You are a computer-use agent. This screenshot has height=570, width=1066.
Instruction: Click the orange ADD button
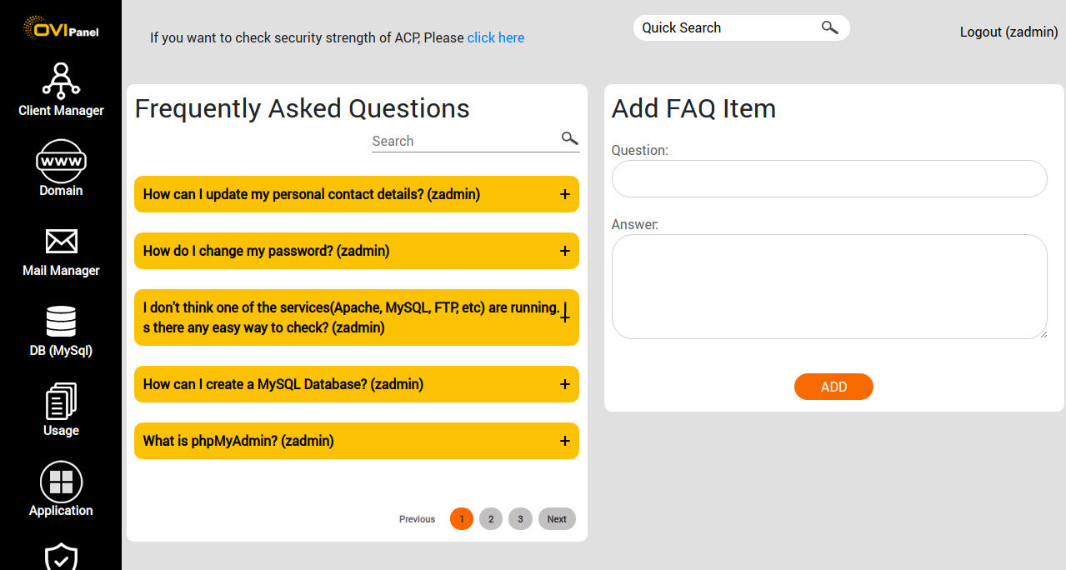833,387
